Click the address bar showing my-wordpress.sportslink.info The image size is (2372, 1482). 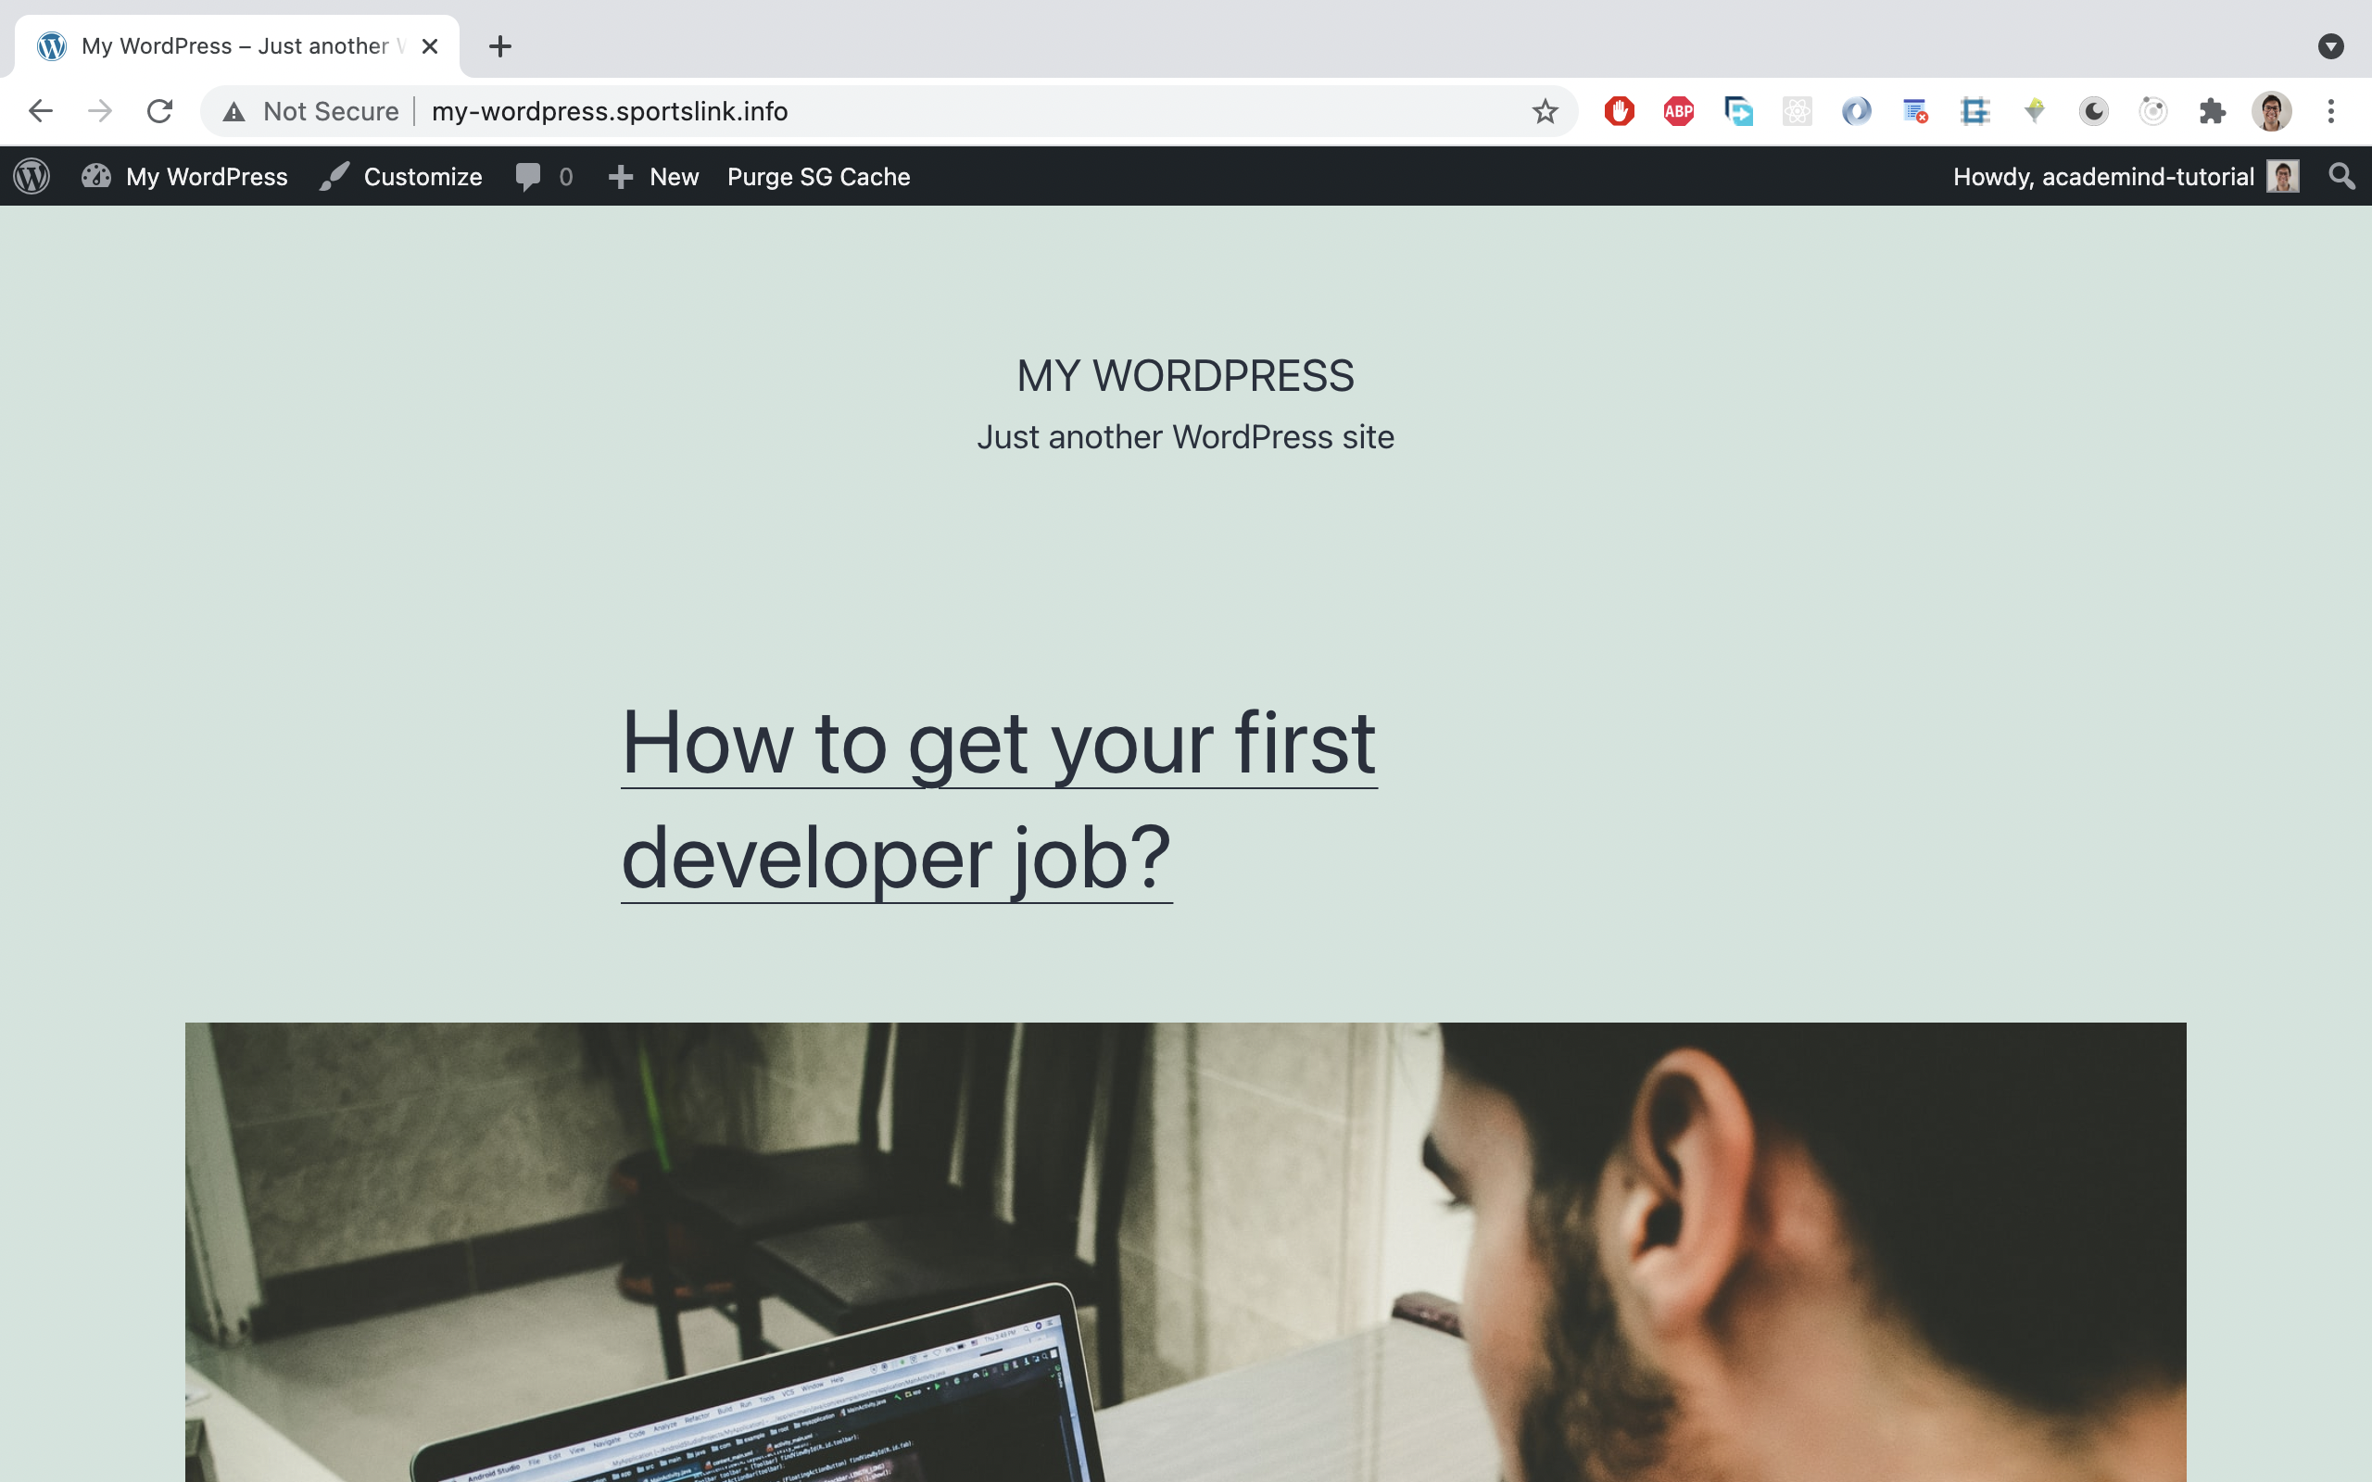[x=610, y=111]
